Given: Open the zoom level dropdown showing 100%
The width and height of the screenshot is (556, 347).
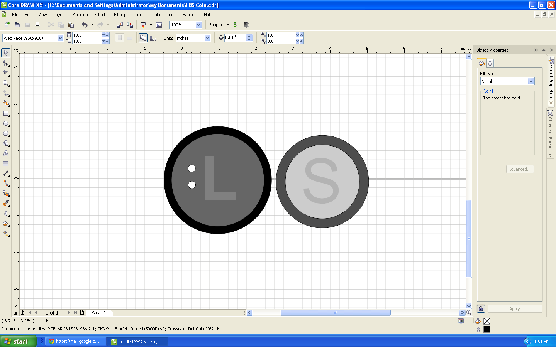Looking at the screenshot, I should tap(198, 25).
